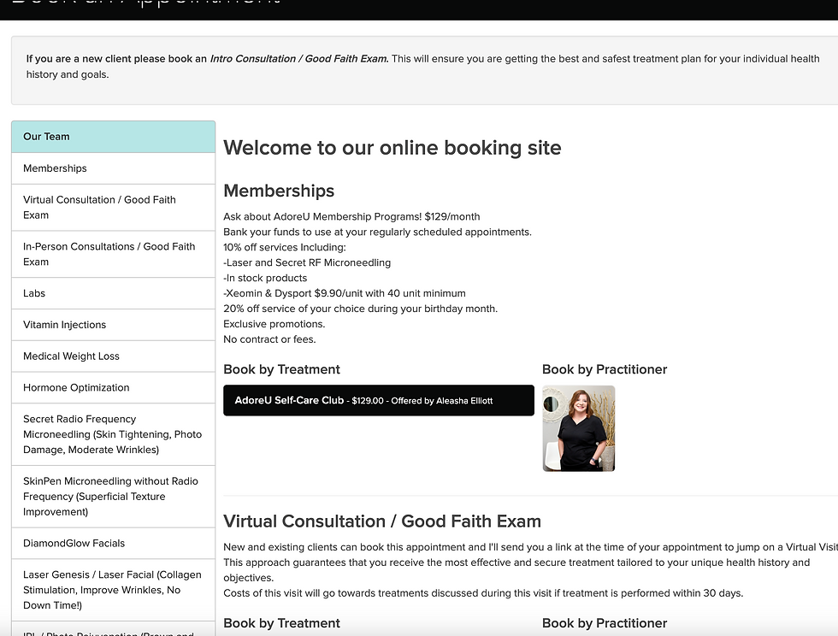
Task: Click the Memberships section heading
Action: click(x=279, y=191)
